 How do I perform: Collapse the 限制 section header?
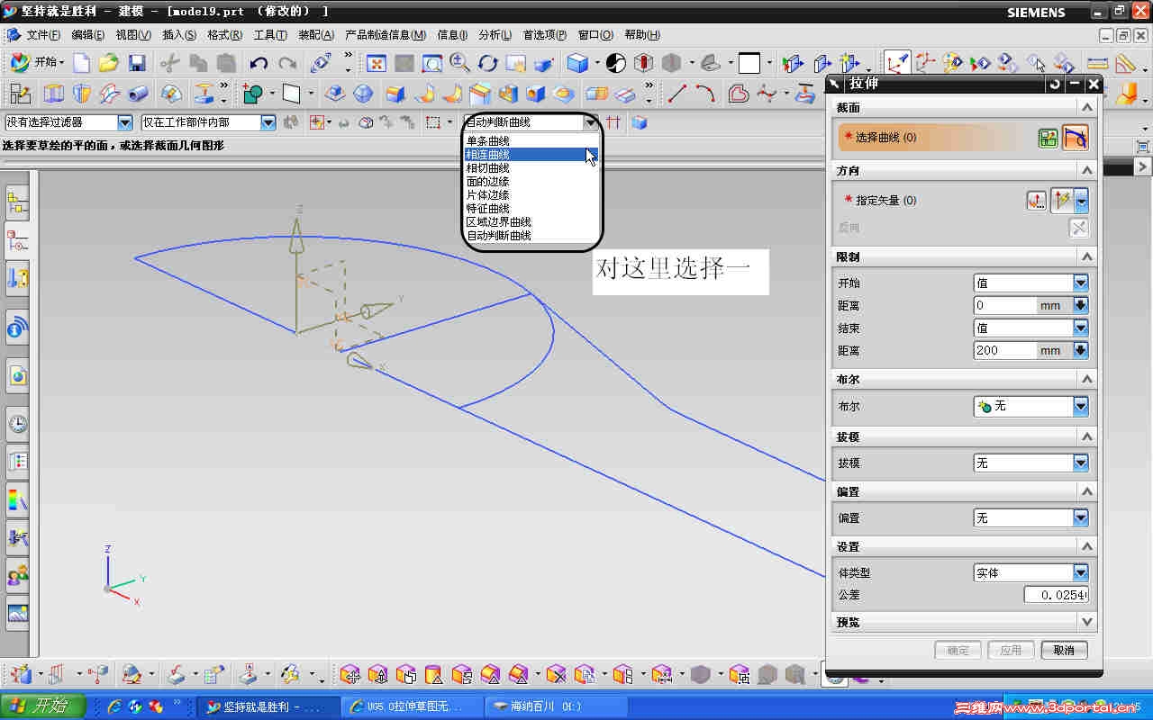click(964, 256)
